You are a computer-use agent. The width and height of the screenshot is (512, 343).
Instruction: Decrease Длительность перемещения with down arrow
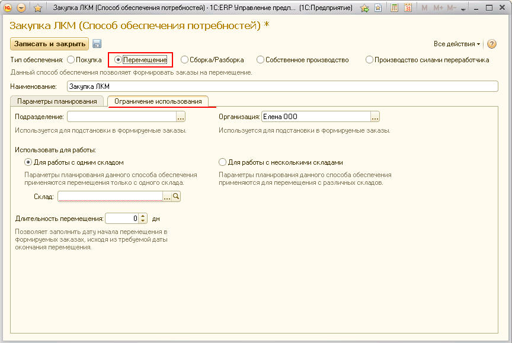(143, 221)
